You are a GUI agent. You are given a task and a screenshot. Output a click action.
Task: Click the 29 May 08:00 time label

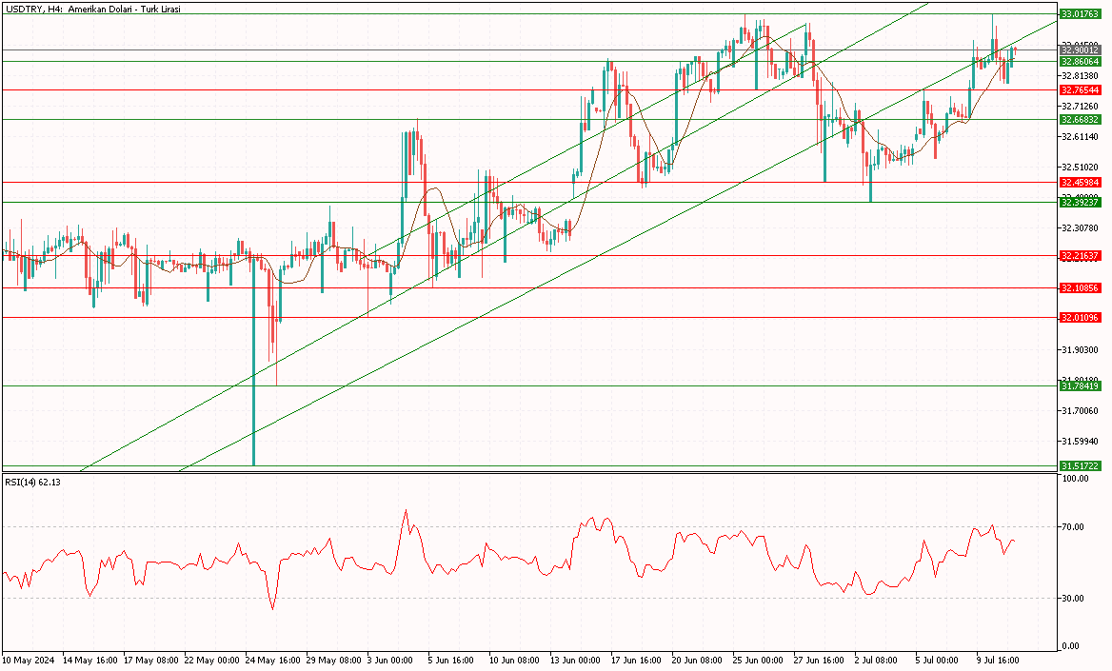point(334,661)
